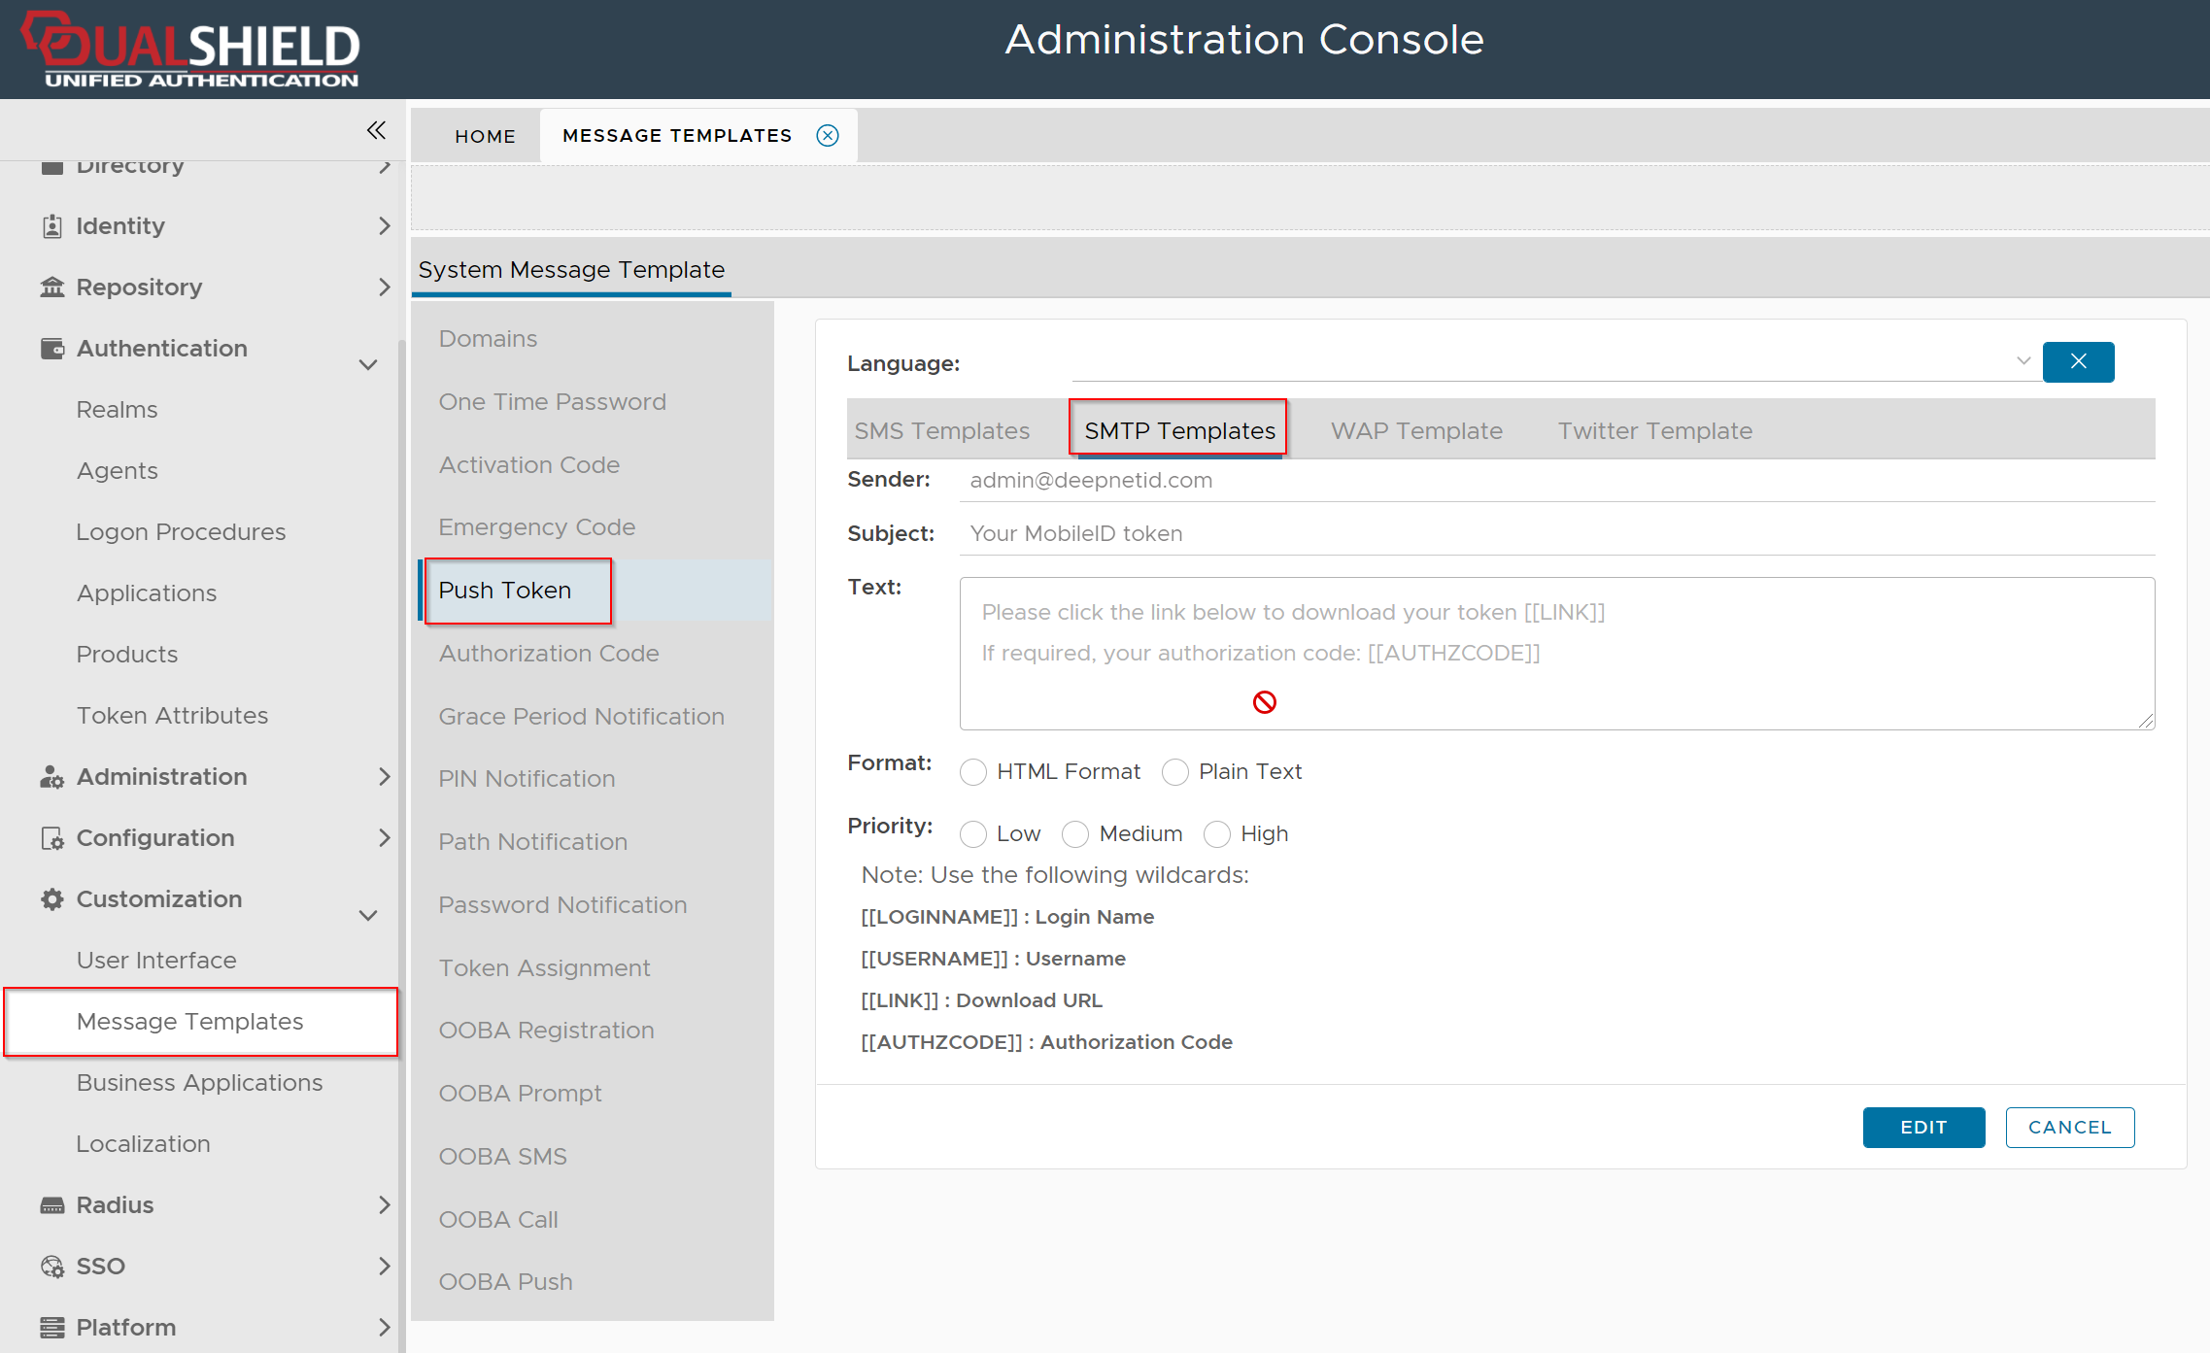Switch to the SMS Templates tab
This screenshot has height=1353, width=2210.
click(941, 430)
